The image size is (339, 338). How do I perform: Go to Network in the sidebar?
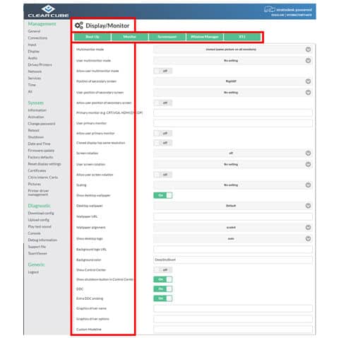pos(35,71)
